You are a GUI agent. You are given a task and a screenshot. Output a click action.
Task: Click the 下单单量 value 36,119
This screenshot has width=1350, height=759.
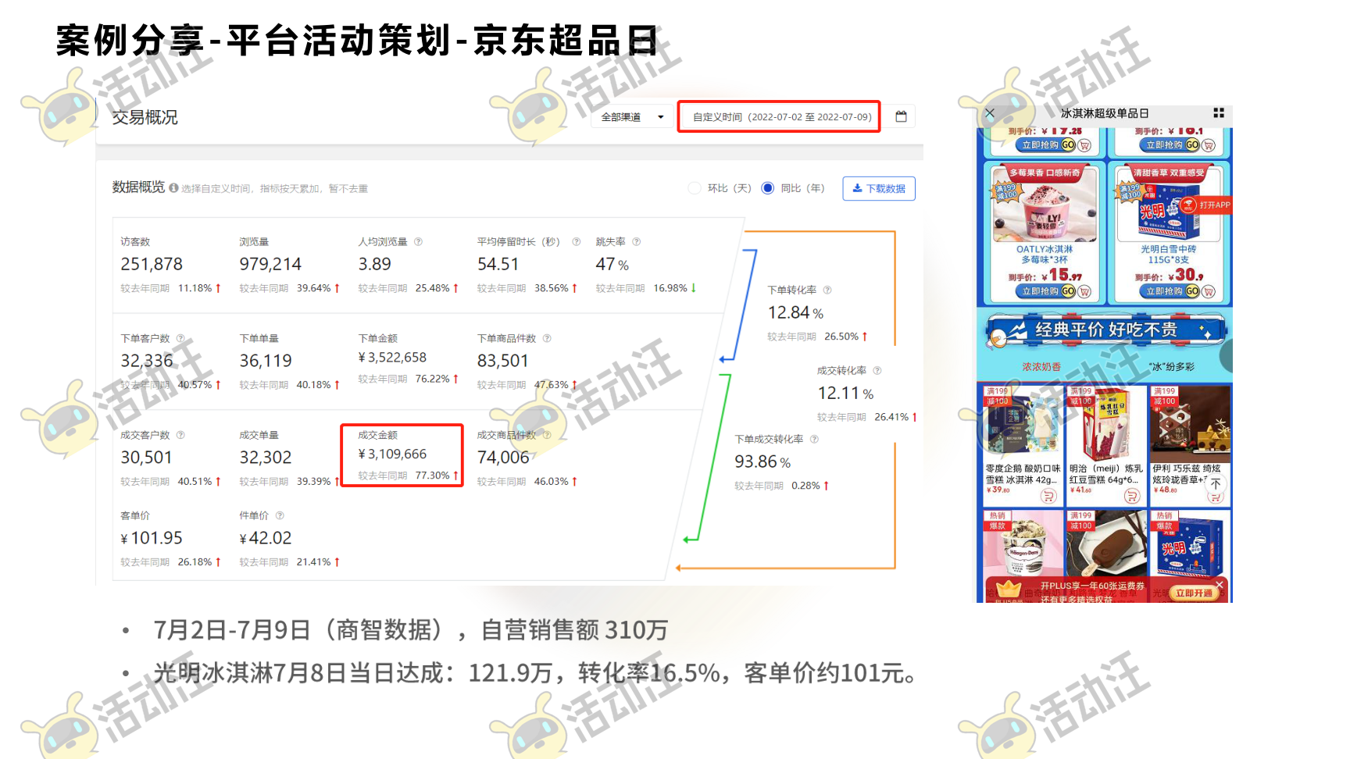point(266,361)
